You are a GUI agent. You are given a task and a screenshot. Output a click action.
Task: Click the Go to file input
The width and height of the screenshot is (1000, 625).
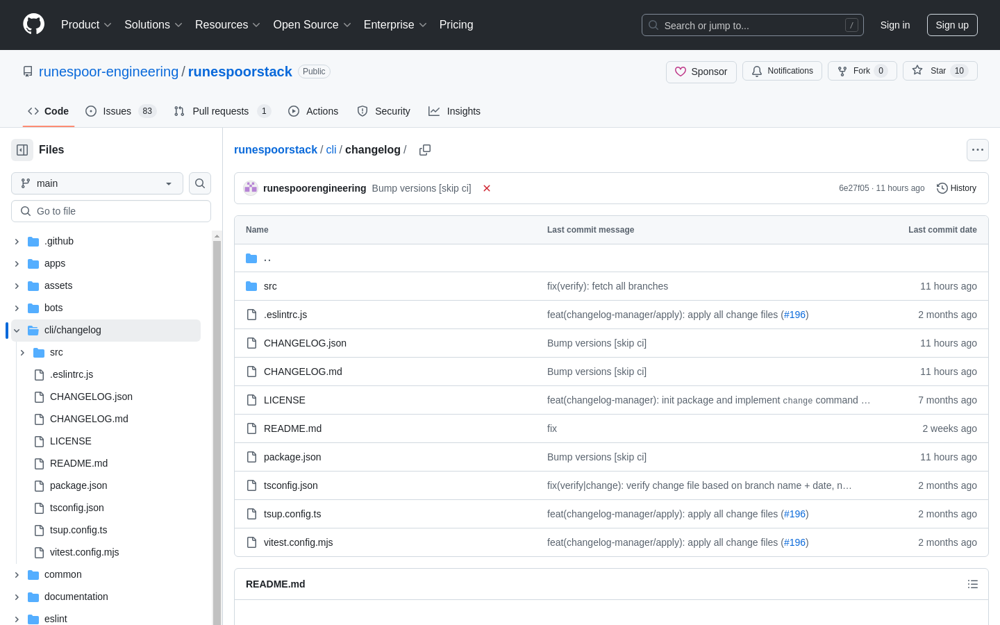[111, 211]
